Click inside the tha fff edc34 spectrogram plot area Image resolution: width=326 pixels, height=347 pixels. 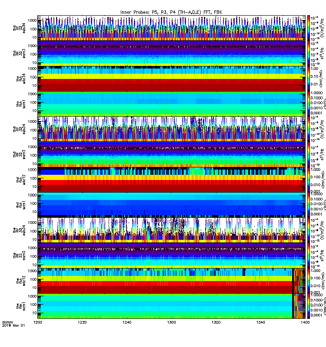point(171,28)
